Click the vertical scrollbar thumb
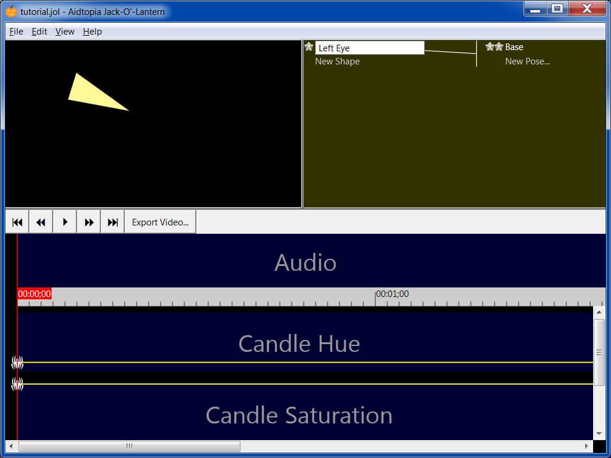The height and width of the screenshot is (458, 611). 599,352
